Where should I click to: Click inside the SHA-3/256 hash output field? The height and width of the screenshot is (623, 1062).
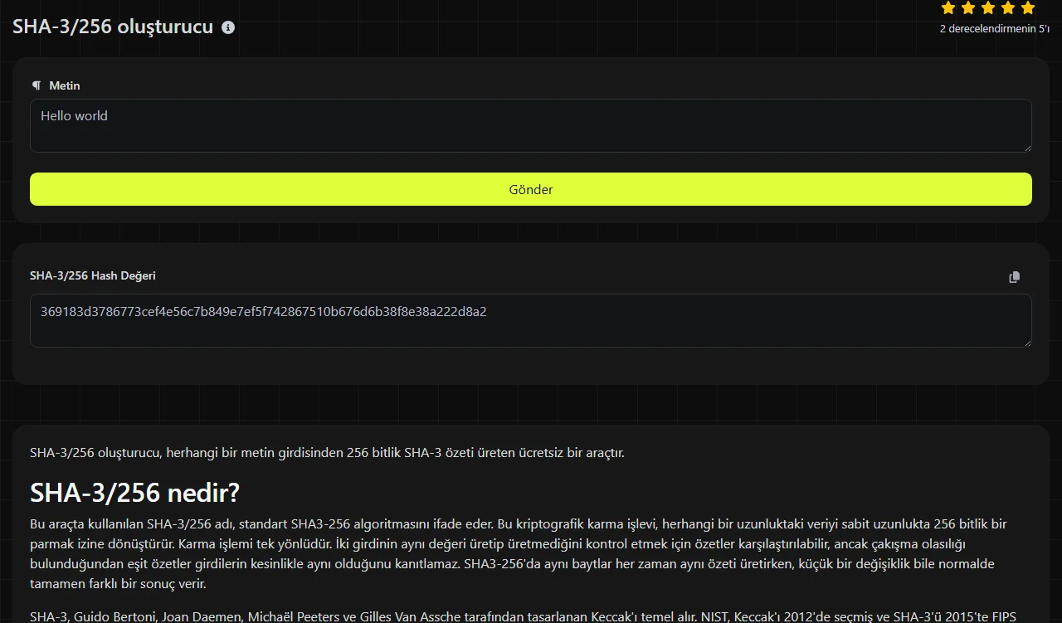[x=531, y=320]
